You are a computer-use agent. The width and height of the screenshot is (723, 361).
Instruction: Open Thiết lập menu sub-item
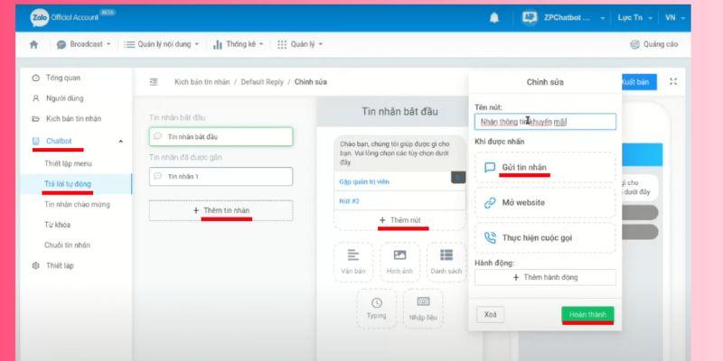pyautogui.click(x=69, y=163)
